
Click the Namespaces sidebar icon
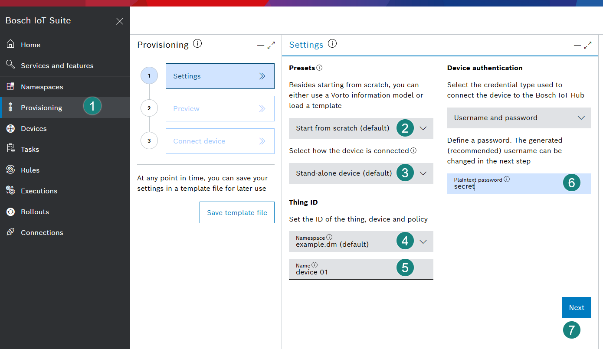tap(10, 86)
